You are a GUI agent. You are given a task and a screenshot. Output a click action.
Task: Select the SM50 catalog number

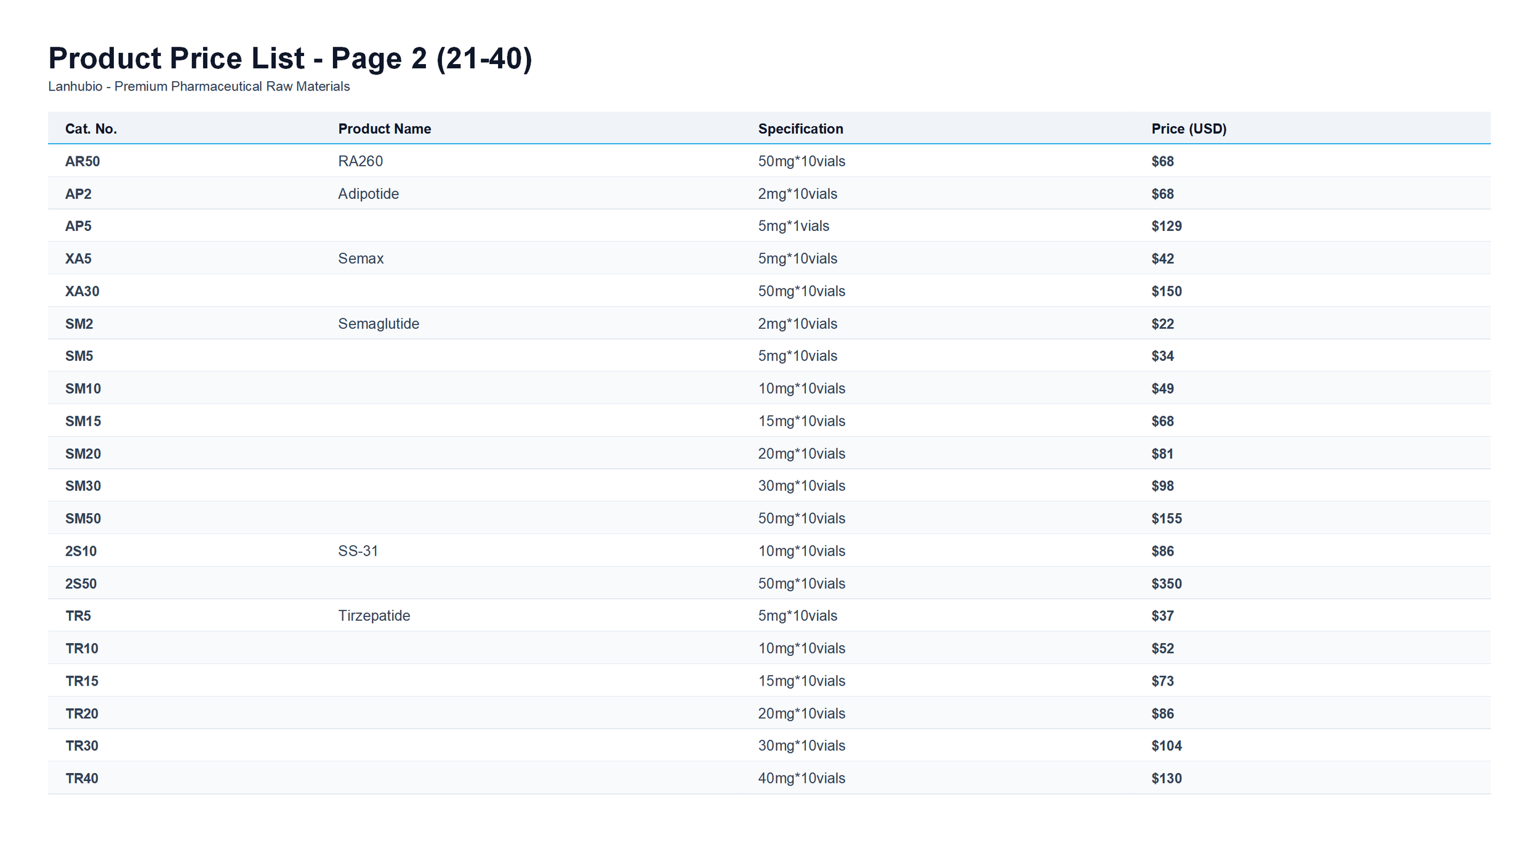pos(83,519)
